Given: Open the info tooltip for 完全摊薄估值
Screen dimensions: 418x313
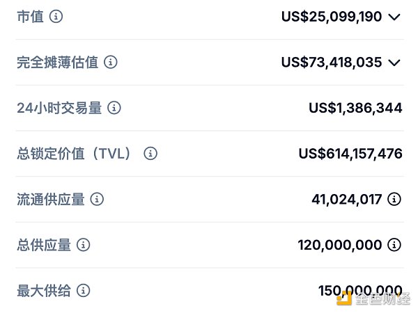Looking at the screenshot, I should [111, 62].
